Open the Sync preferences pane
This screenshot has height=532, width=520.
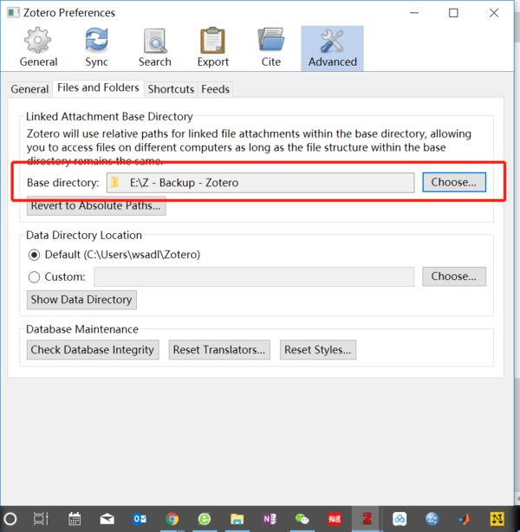click(x=96, y=48)
